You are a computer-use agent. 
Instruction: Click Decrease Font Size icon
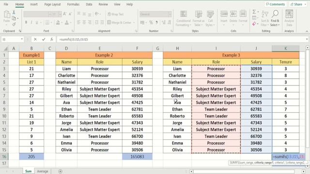coord(70,14)
